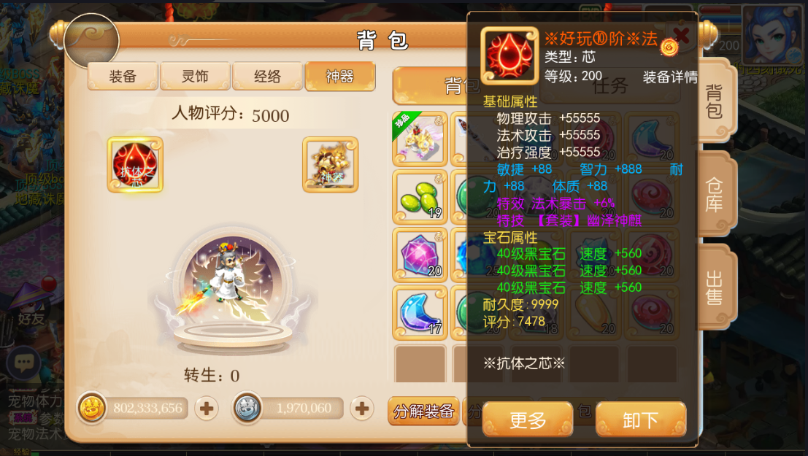The image size is (808, 456).
Task: Open the 出售 side tab
Action: 715,287
